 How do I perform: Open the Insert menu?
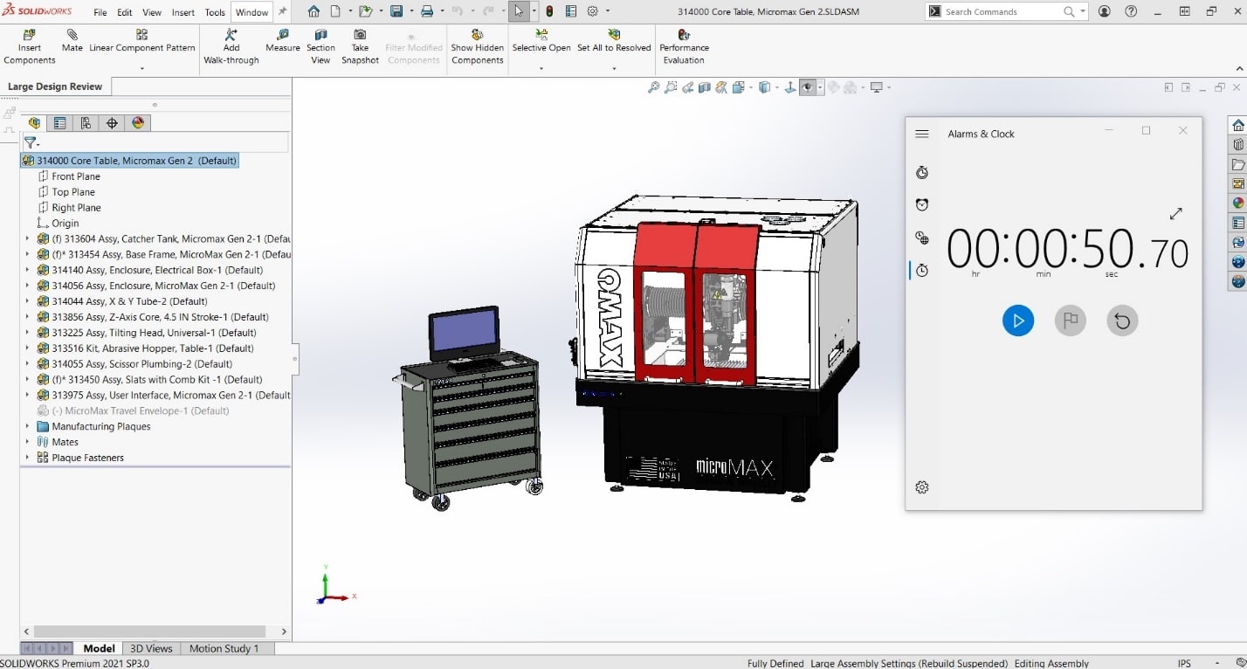(183, 12)
